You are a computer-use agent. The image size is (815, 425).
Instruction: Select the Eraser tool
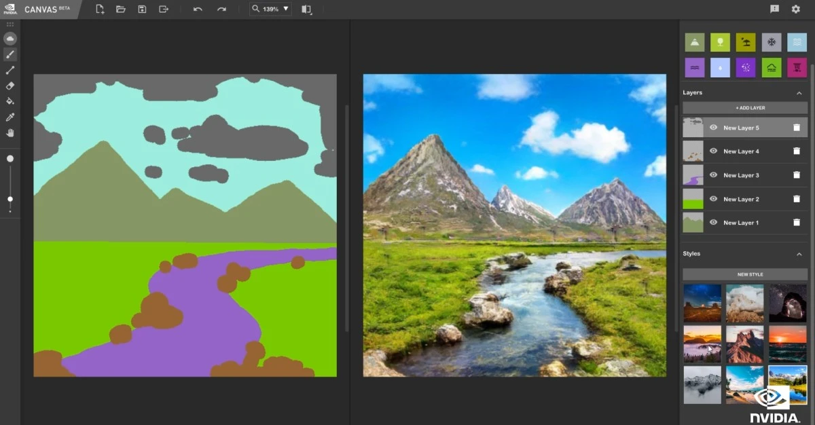coord(10,86)
